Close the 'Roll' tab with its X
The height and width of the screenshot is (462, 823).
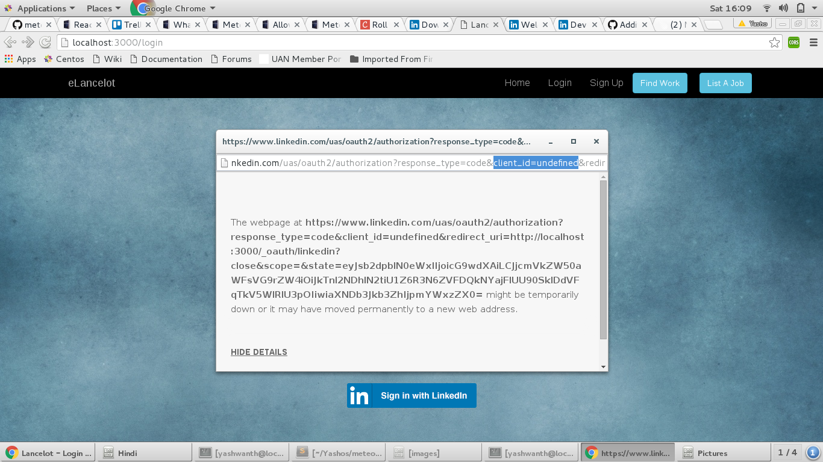[x=396, y=25]
